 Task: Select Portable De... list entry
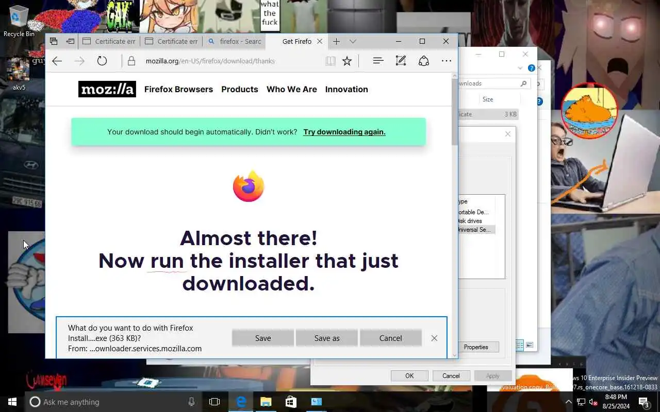(x=474, y=212)
